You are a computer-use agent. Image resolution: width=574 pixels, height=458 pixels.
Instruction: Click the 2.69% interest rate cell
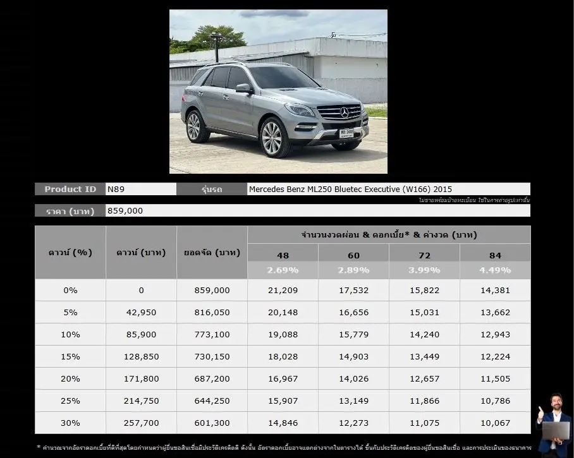click(x=283, y=270)
